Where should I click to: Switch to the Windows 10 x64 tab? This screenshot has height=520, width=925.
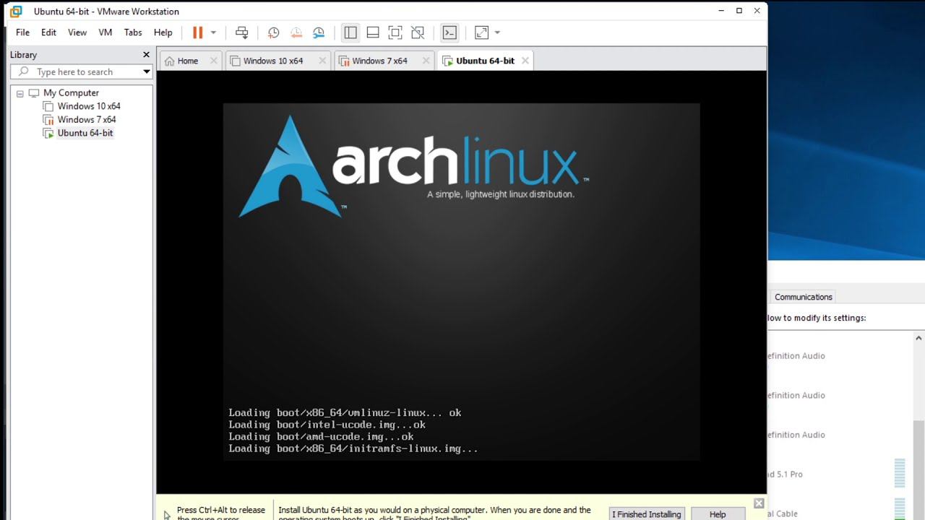[x=273, y=61]
